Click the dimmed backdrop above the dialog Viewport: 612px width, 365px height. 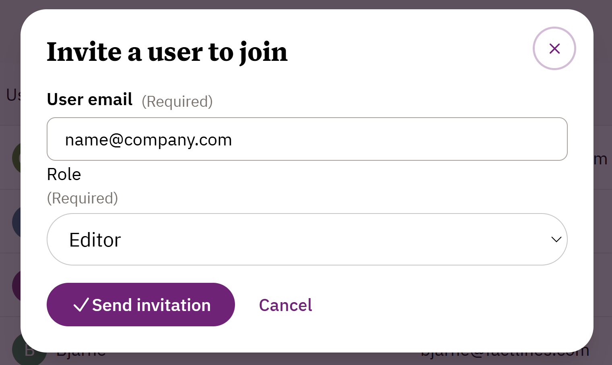tap(306, 4)
